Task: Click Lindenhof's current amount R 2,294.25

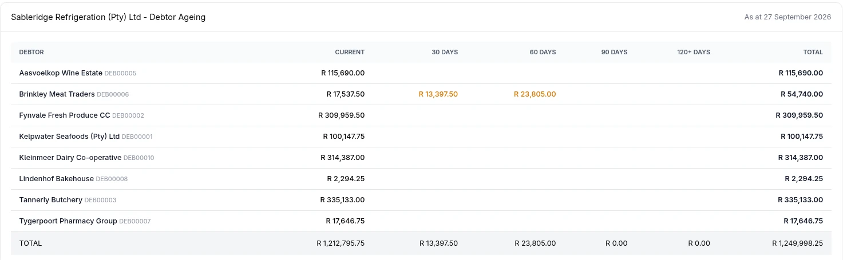Action: coord(346,179)
